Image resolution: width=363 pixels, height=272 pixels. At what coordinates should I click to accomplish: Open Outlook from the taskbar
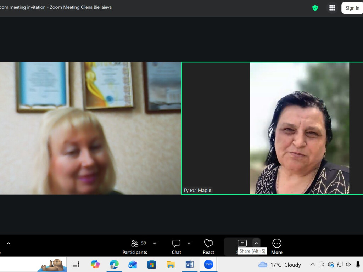tap(133, 264)
